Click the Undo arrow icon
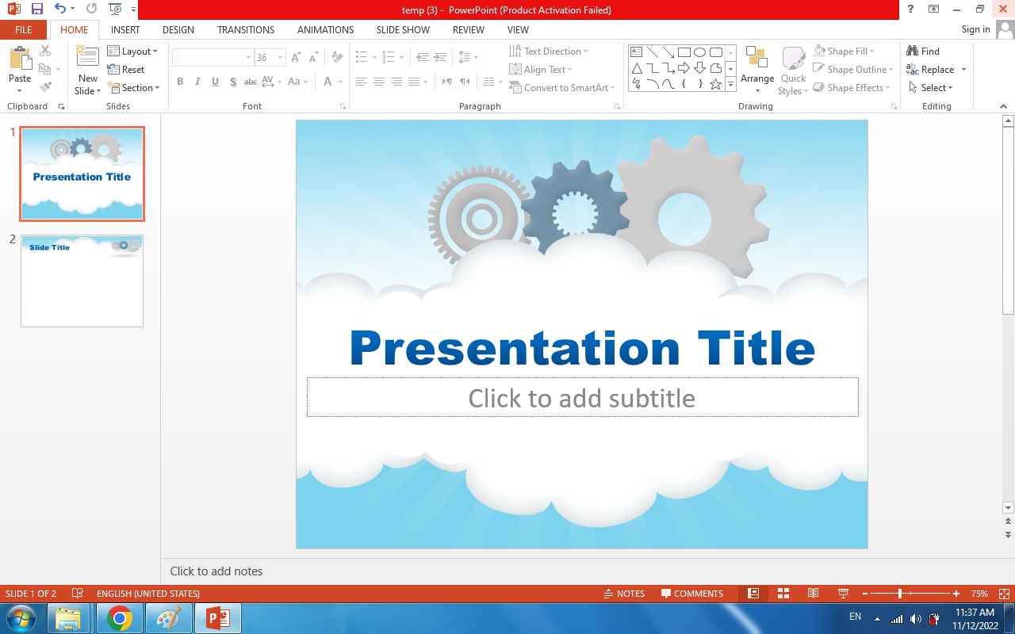Viewport: 1015px width, 634px height. [x=60, y=10]
